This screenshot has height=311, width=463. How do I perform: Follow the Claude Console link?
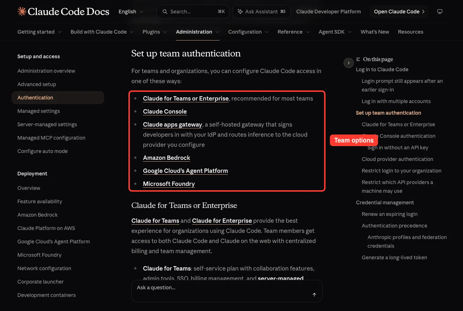[x=165, y=111]
